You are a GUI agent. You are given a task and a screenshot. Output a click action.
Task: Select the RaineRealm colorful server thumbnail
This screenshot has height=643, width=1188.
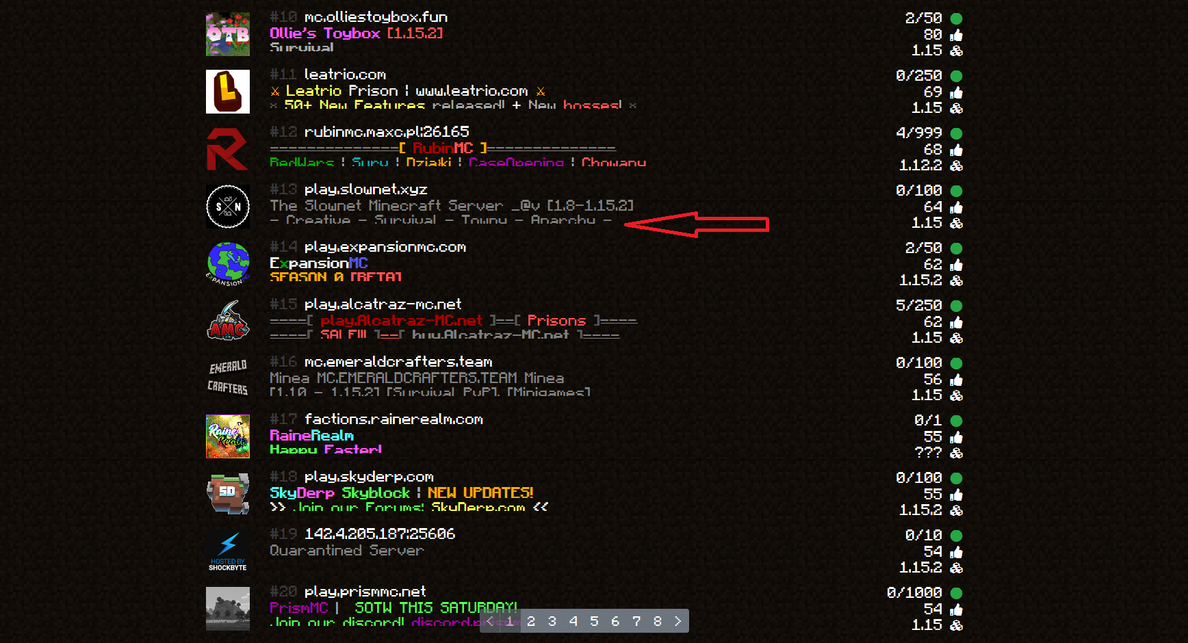228,436
